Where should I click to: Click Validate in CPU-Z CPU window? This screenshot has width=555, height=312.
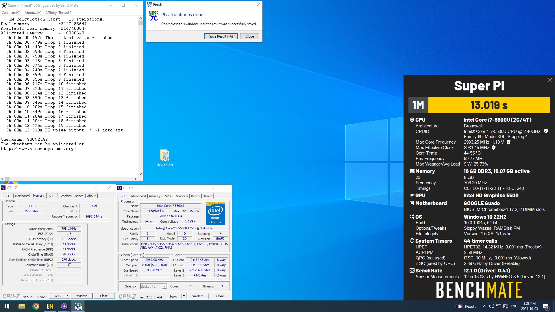click(198, 296)
